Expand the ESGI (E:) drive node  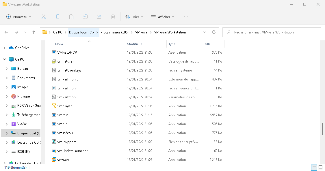click(7, 152)
